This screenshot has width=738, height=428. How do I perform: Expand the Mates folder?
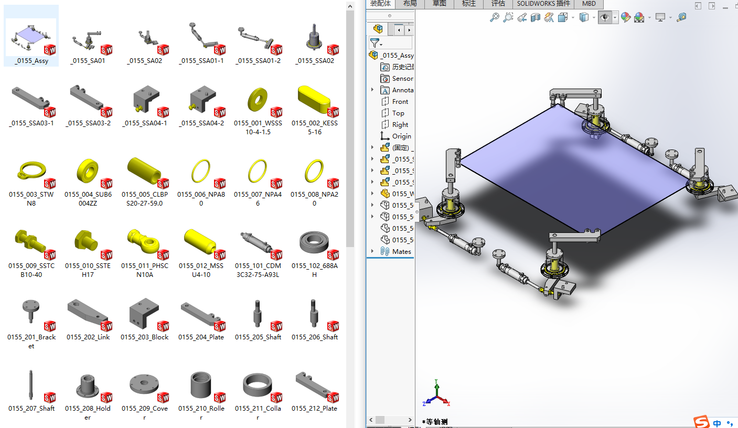coord(371,251)
